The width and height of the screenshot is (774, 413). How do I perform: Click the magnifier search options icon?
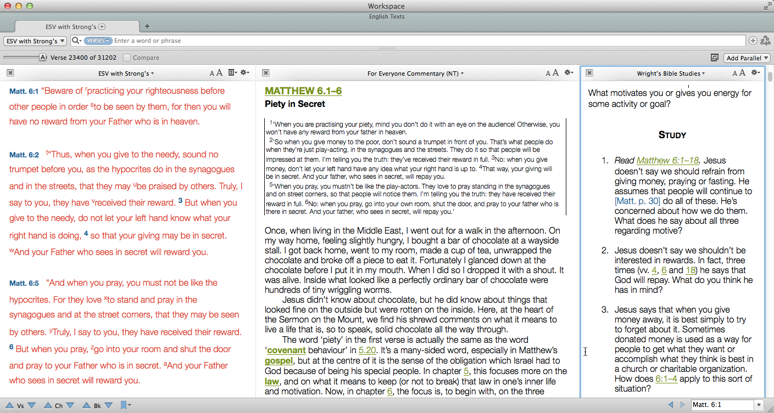pos(76,41)
